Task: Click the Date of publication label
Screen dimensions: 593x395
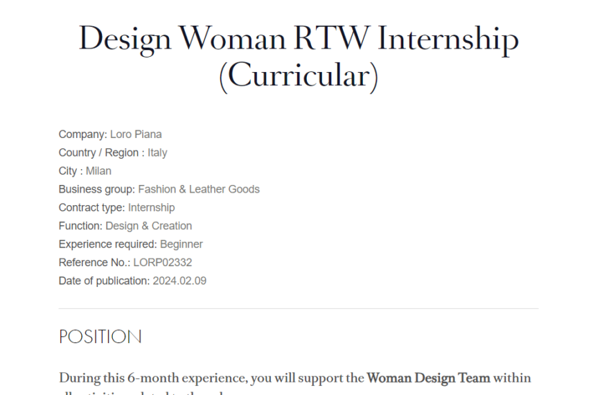Action: [x=105, y=281]
